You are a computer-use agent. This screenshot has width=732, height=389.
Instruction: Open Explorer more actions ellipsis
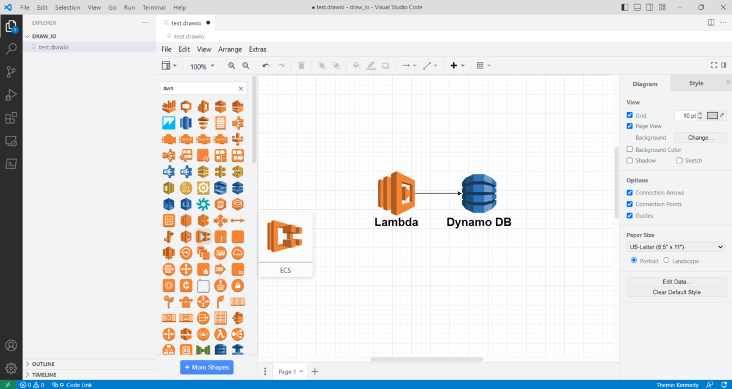145,23
